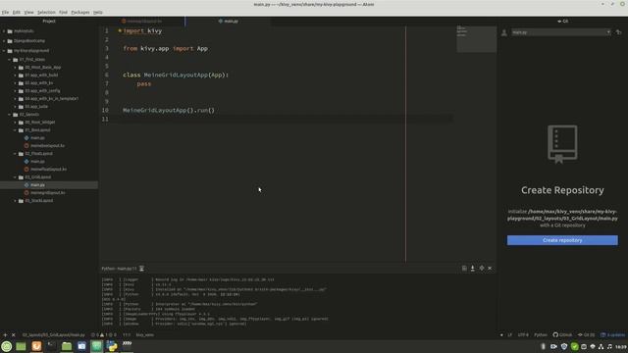628x353 pixels.
Task: Open the Find menu
Action: pyautogui.click(x=63, y=13)
